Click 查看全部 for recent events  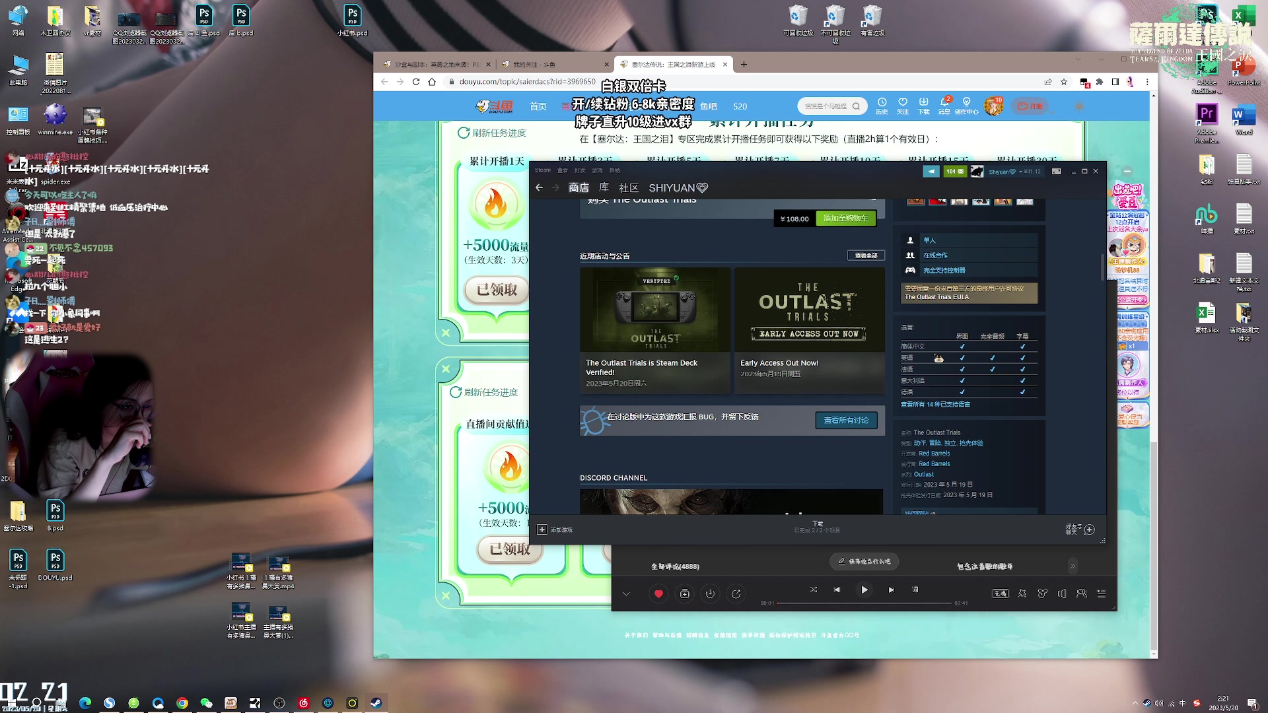pos(866,255)
